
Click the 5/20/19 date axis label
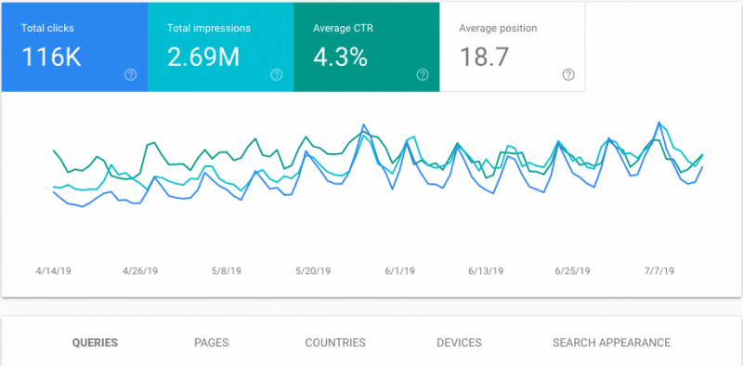coord(313,271)
